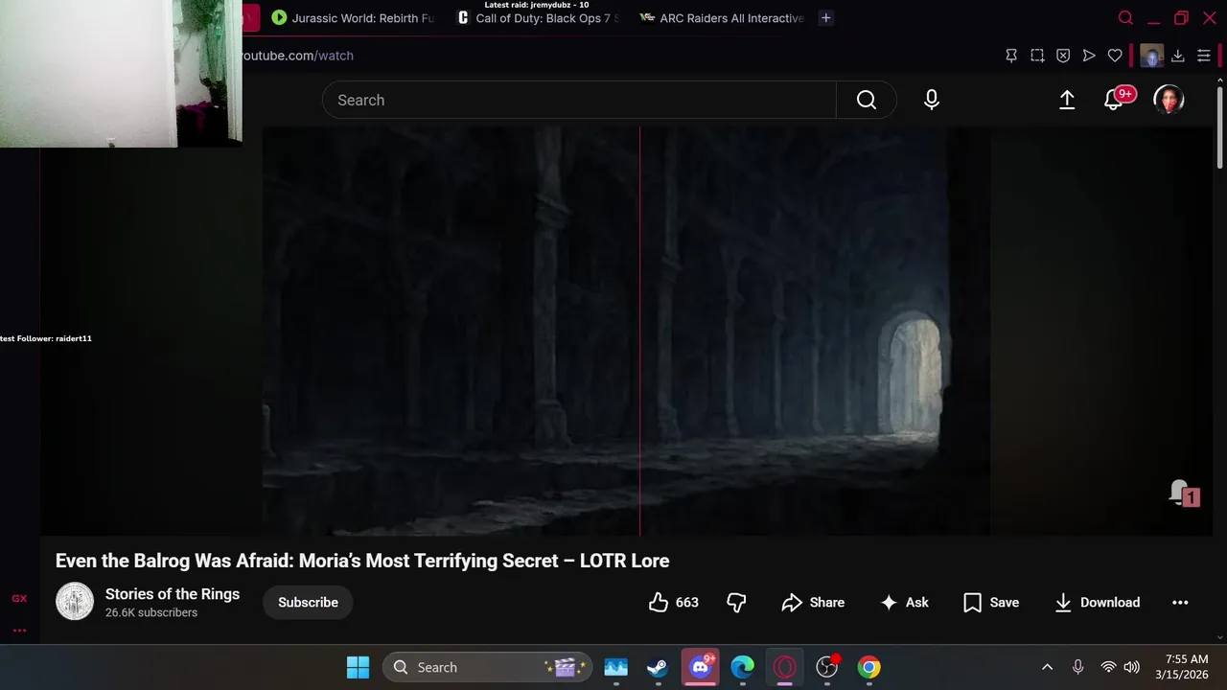Like the video with thumbs up
The image size is (1227, 690).
click(x=673, y=602)
